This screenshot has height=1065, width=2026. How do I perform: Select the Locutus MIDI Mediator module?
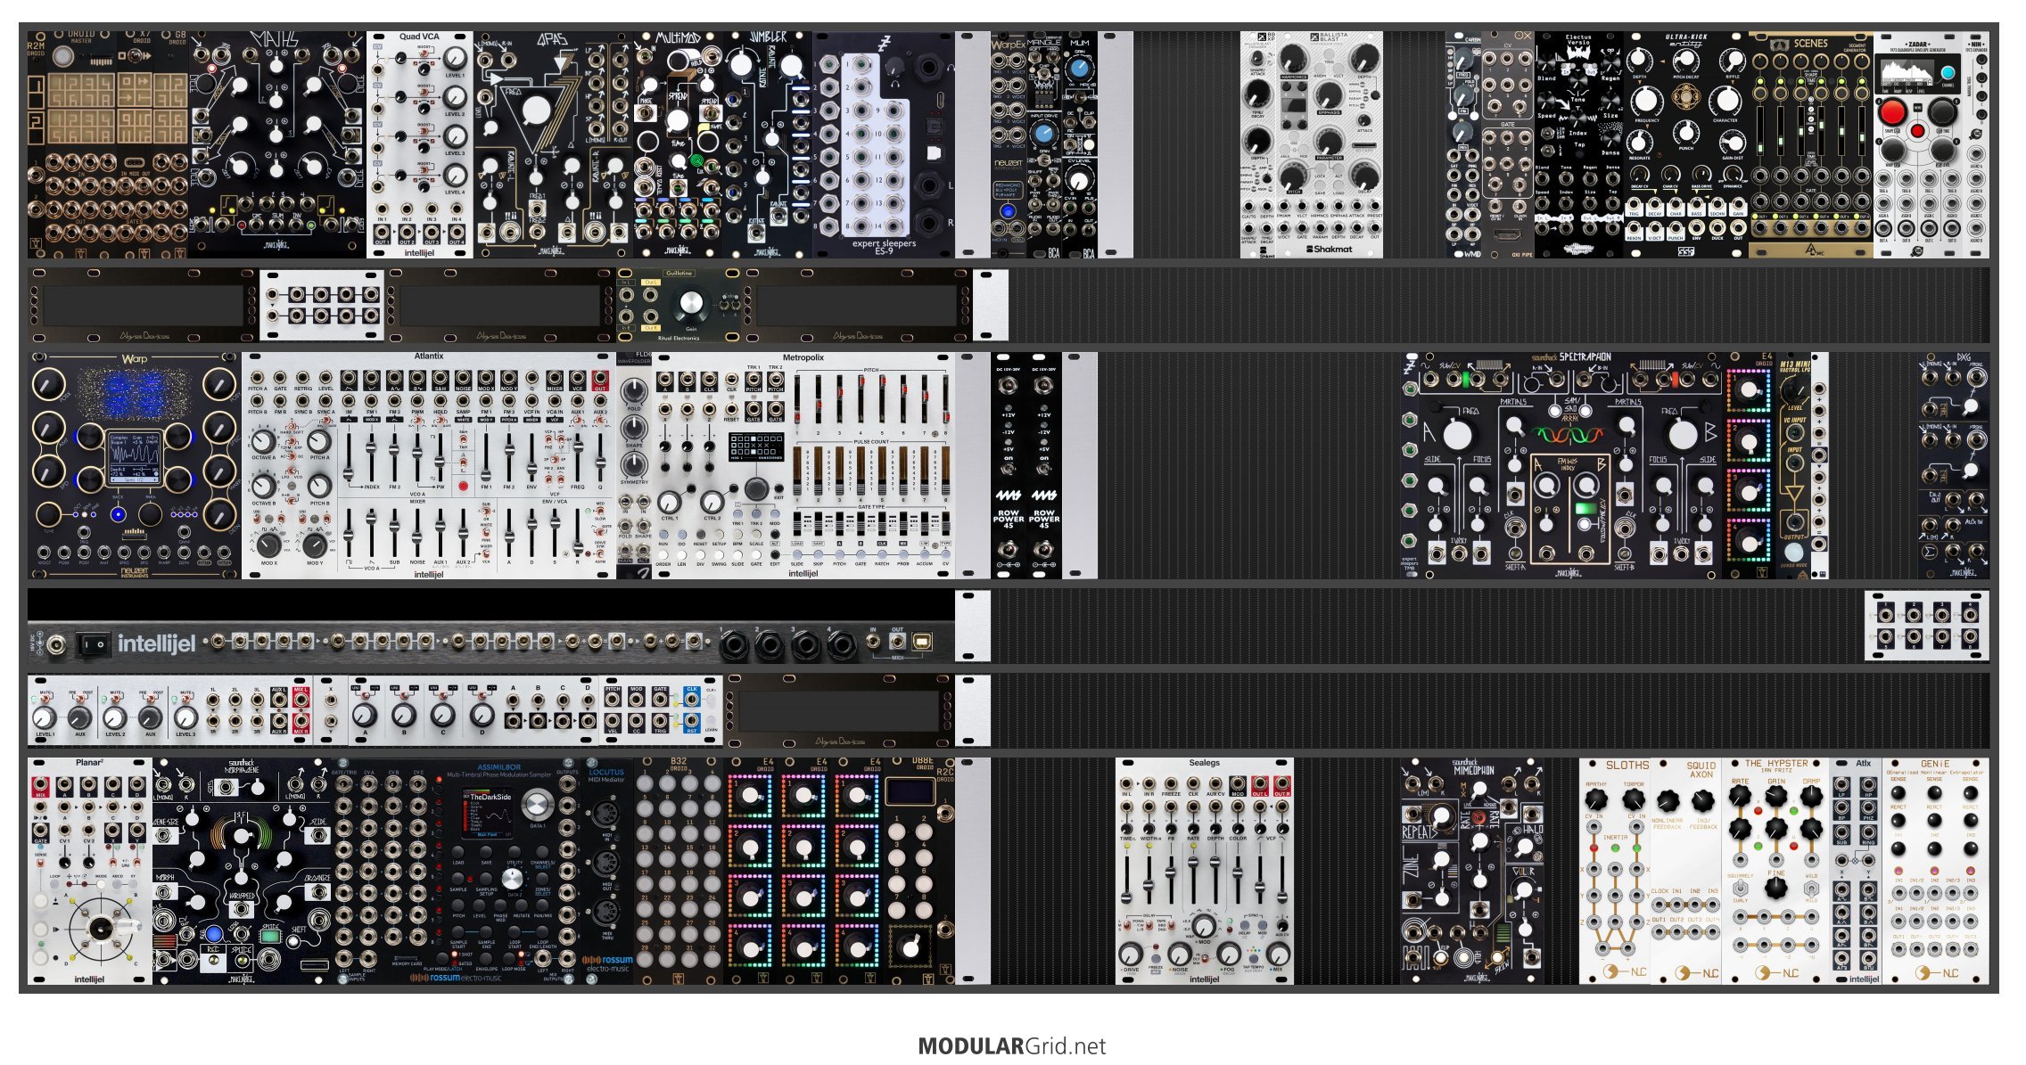tap(607, 872)
